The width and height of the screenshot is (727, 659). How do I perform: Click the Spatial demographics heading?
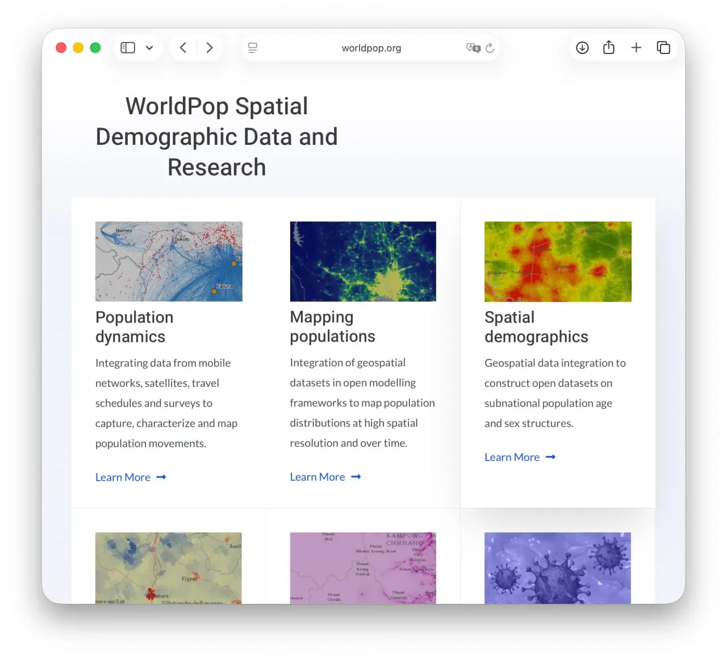536,327
